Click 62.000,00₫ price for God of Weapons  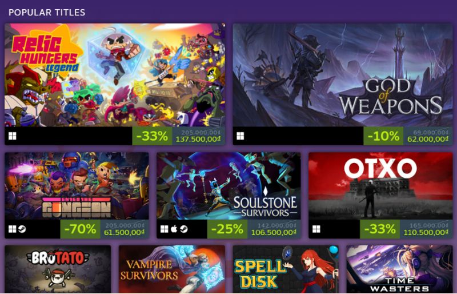(428, 139)
